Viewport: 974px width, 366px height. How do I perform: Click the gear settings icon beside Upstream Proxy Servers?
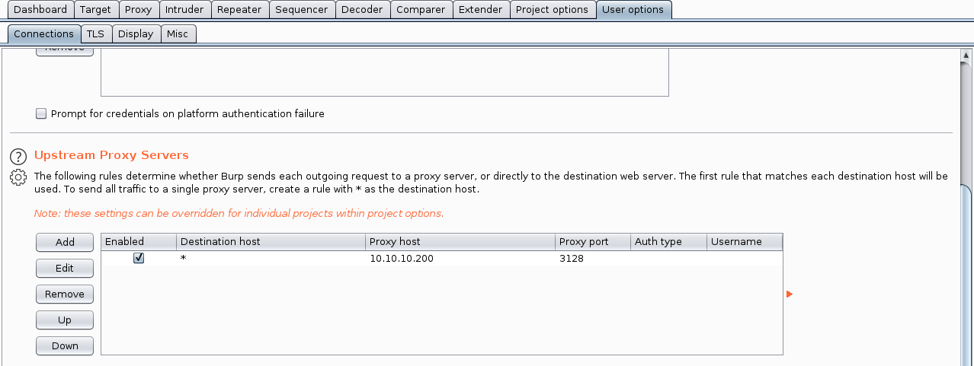(x=18, y=178)
